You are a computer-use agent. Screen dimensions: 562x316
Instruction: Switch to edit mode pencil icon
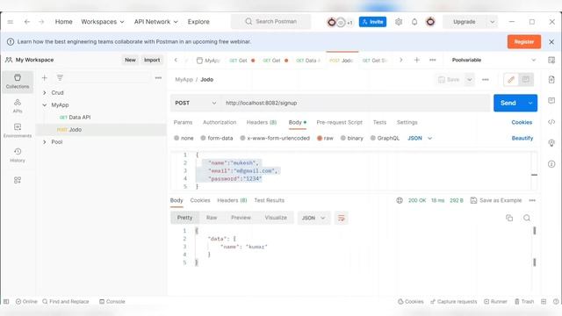pyautogui.click(x=511, y=80)
